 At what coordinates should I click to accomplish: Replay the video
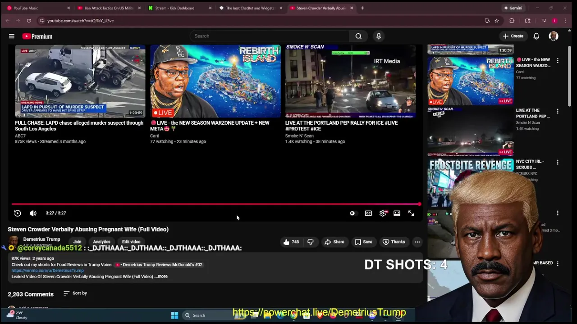click(x=18, y=213)
